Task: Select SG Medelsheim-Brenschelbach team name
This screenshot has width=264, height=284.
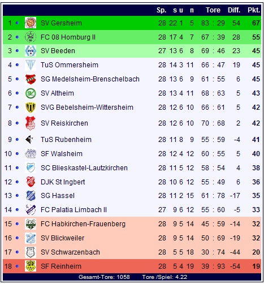Action: point(90,79)
